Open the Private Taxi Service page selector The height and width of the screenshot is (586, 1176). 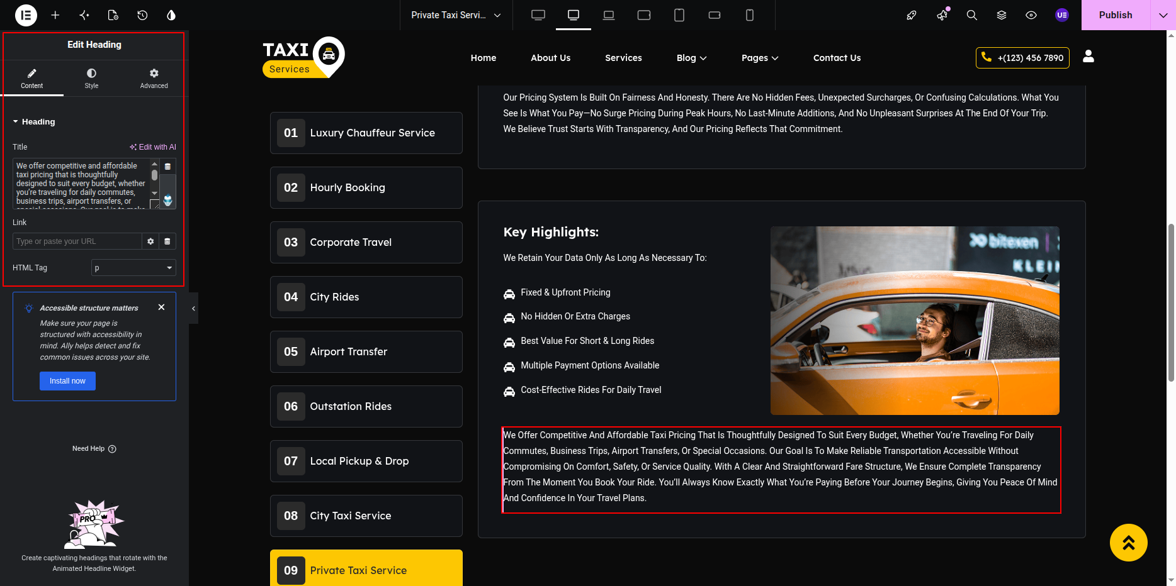click(x=456, y=15)
